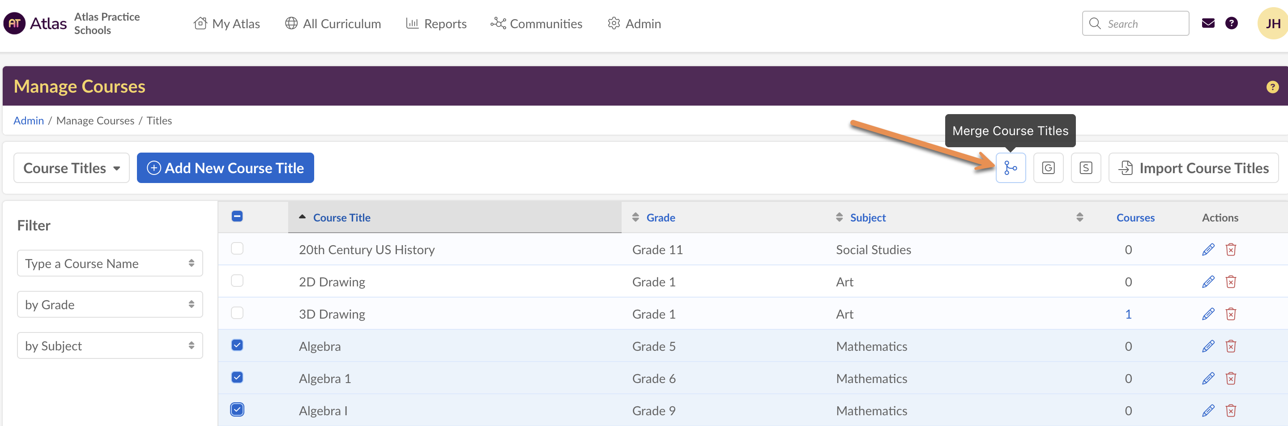Click the yellow help icon in Manage Courses banner
1288x426 pixels.
pyautogui.click(x=1272, y=87)
